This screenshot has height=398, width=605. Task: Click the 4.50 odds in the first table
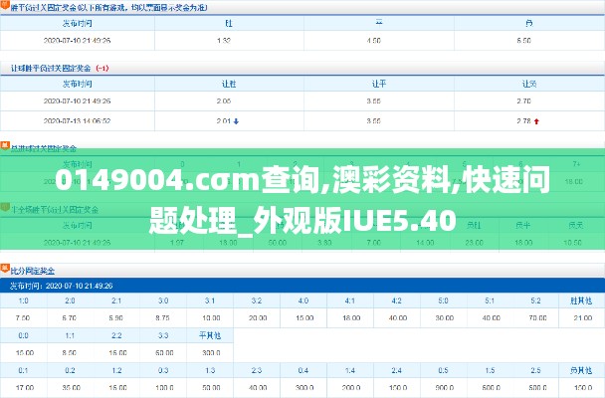tap(373, 41)
